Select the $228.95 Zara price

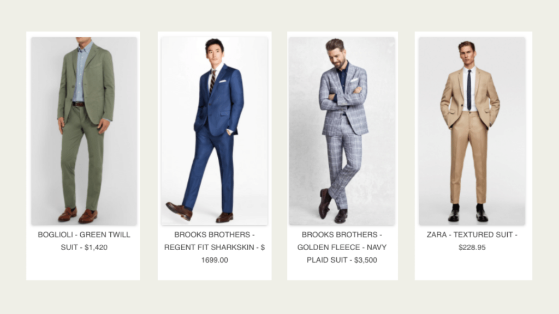click(472, 247)
